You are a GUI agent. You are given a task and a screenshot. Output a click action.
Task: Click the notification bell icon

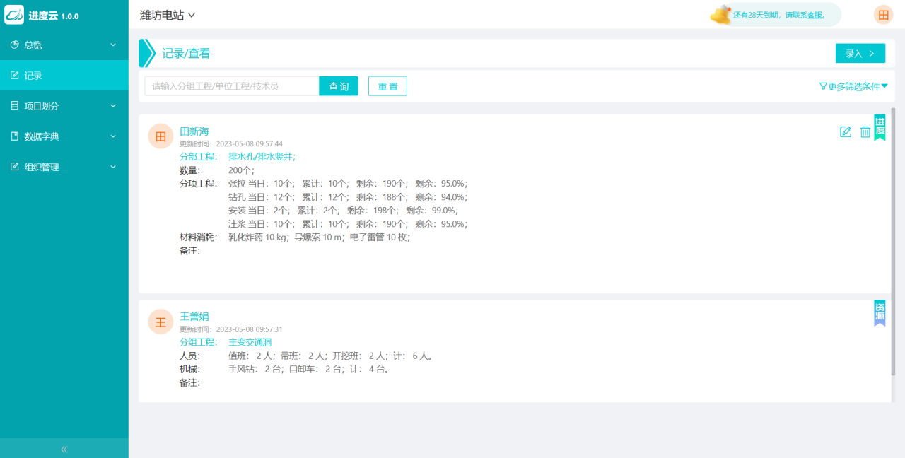(720, 15)
